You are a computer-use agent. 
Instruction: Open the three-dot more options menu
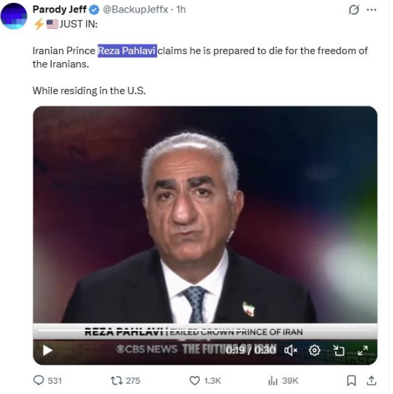pos(372,10)
